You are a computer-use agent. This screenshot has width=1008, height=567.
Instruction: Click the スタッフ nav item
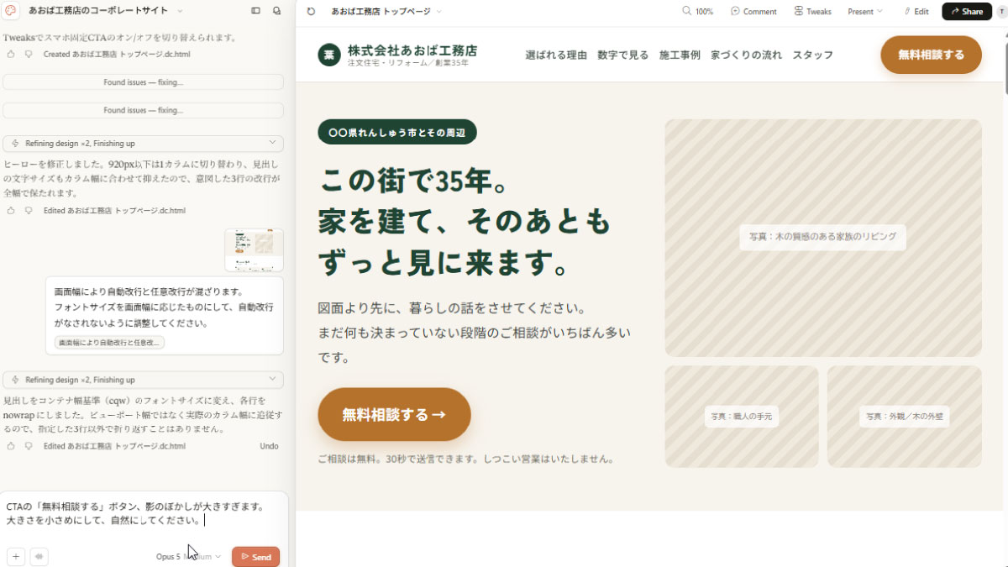(x=813, y=55)
